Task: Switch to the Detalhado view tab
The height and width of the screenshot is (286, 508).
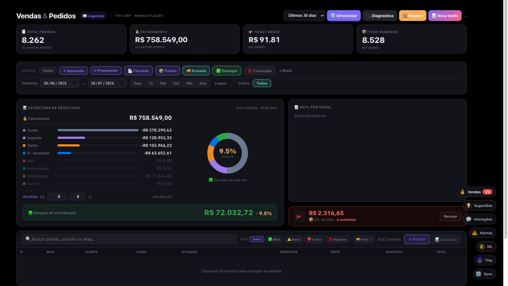Action: 446,239
